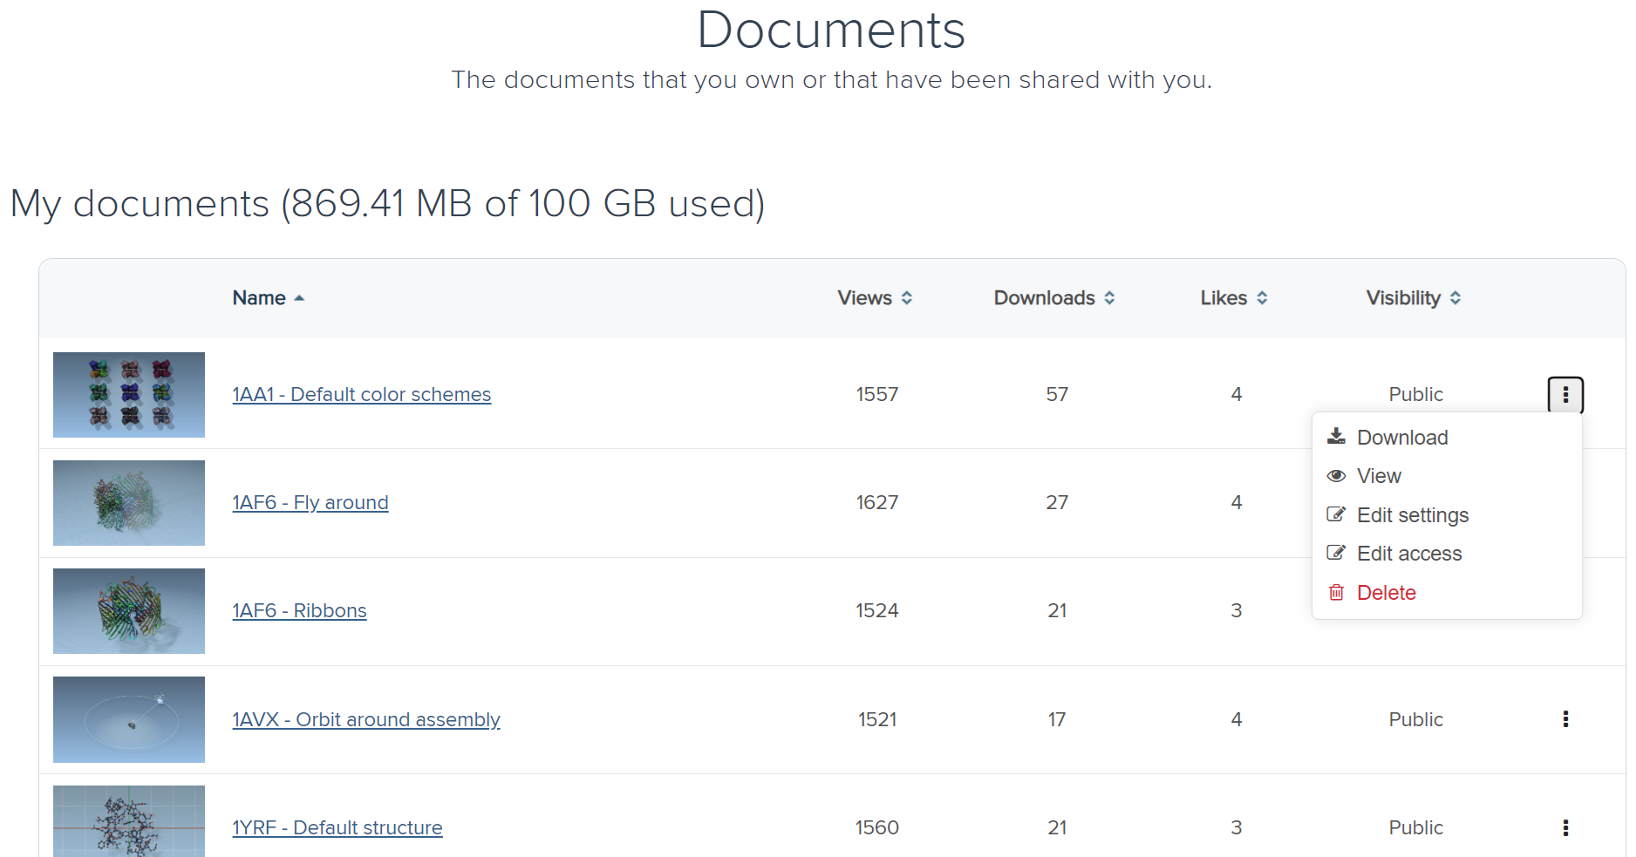The width and height of the screenshot is (1636, 857).
Task: Click the 1AF6 - Ribbons thumbnail image
Action: [128, 610]
